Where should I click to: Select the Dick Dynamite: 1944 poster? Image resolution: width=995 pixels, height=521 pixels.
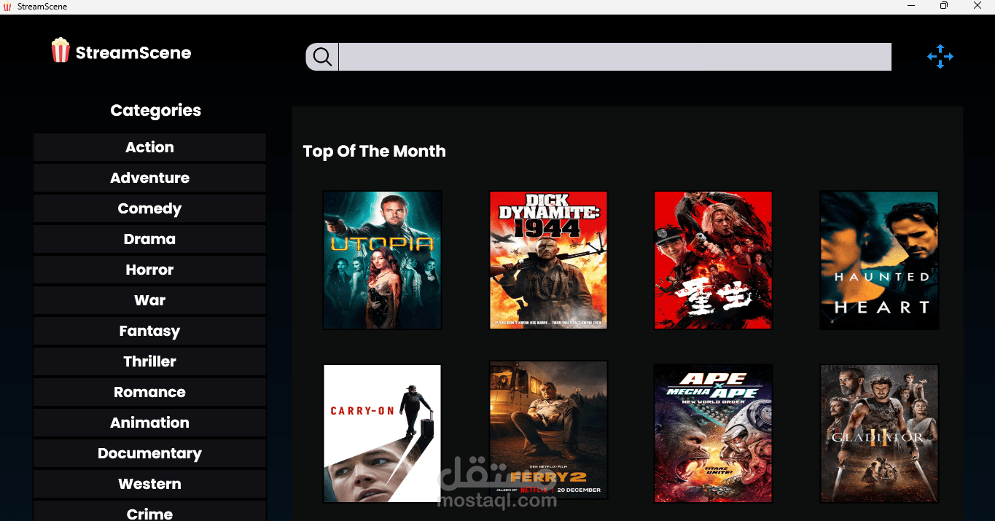548,260
